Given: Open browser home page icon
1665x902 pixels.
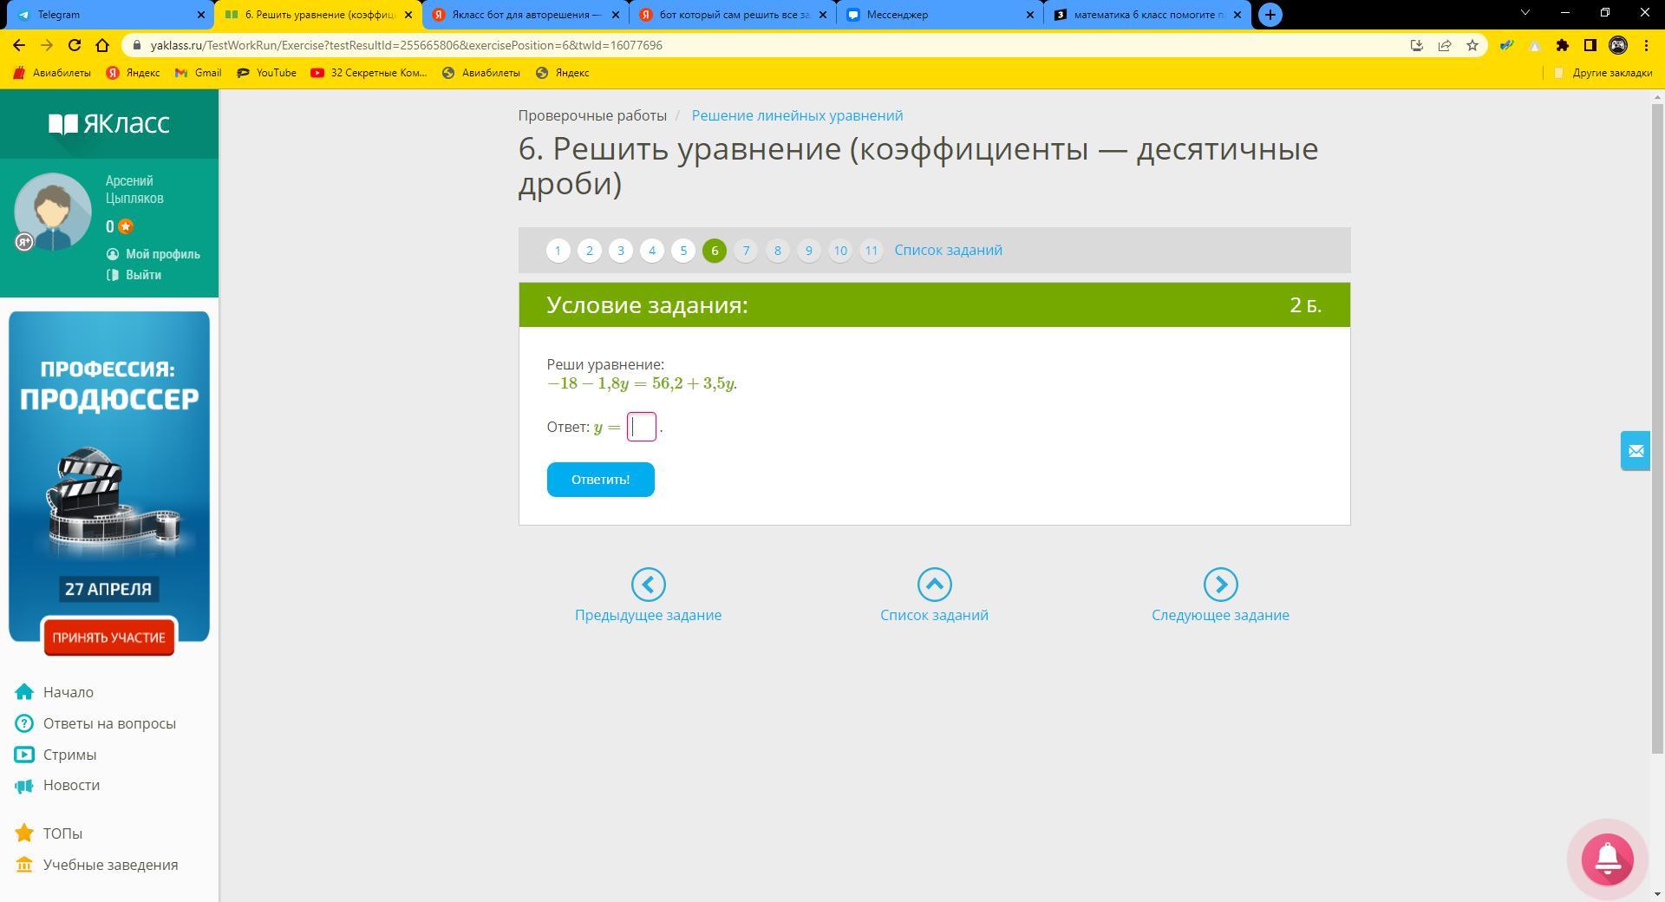Looking at the screenshot, I should point(102,45).
